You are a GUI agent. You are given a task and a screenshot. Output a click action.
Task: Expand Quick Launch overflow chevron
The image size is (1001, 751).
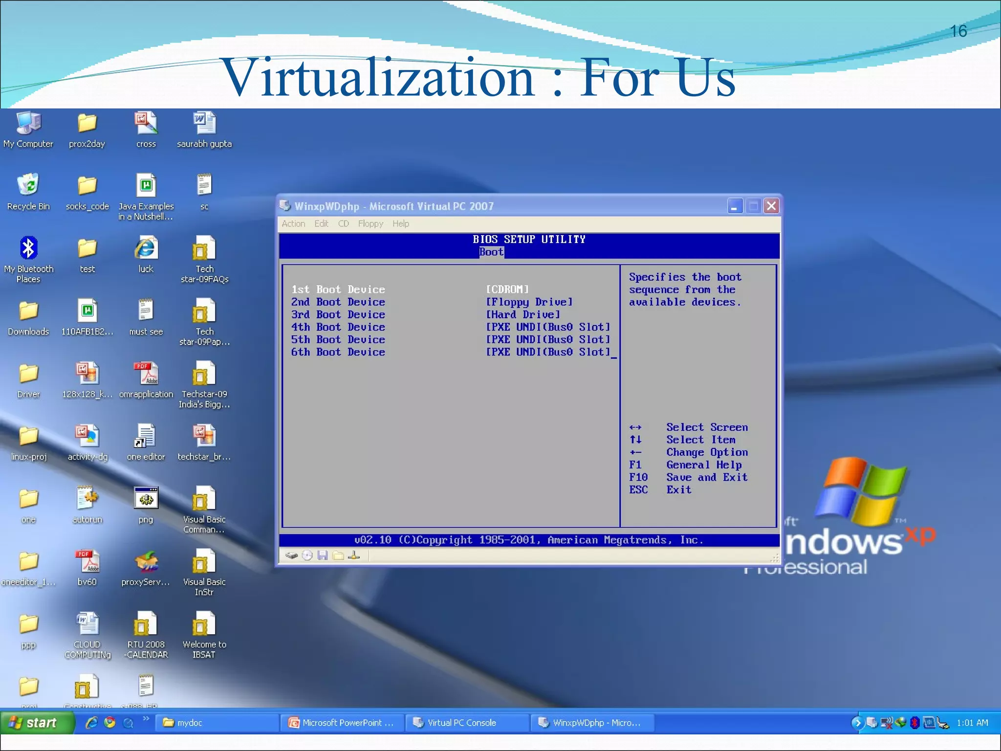coord(146,719)
